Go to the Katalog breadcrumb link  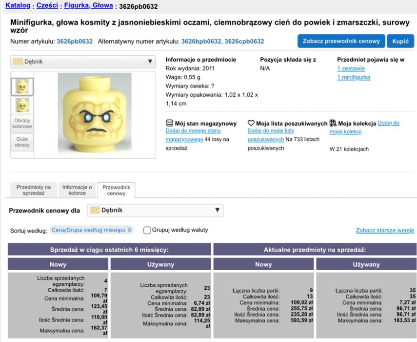[18, 5]
